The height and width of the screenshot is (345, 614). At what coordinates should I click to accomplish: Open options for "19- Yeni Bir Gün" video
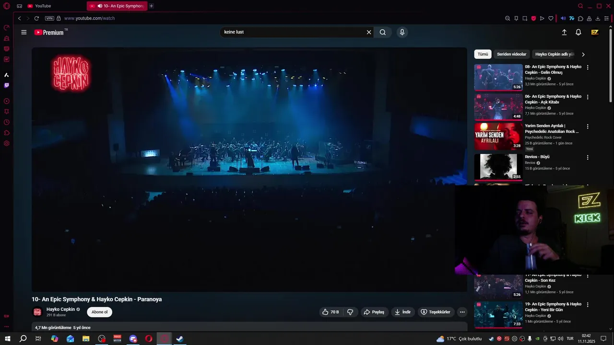tap(588, 305)
